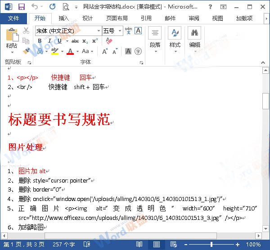The width and height of the screenshot is (270, 250).
Task: Click the proofing book icon in status bar
Action: pyautogui.click(x=86, y=245)
